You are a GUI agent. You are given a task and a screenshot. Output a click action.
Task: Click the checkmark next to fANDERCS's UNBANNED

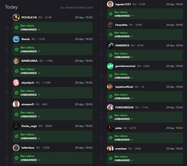(x=132, y=57)
